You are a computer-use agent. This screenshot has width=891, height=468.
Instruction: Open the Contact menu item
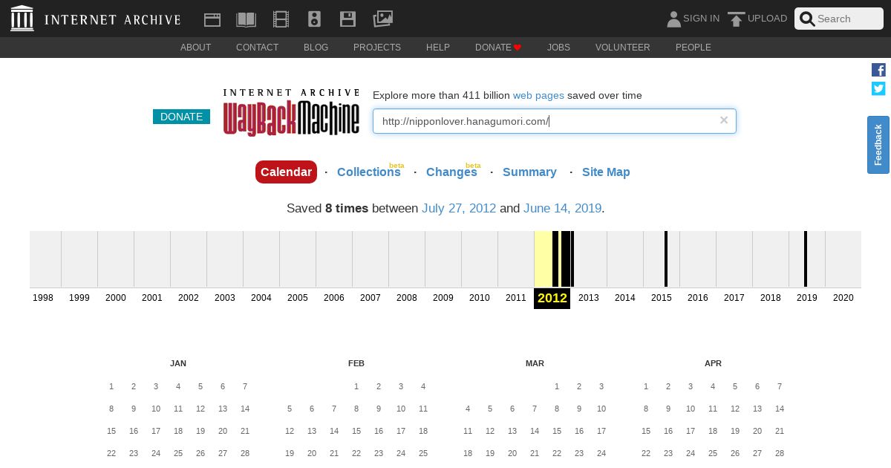[x=257, y=48]
